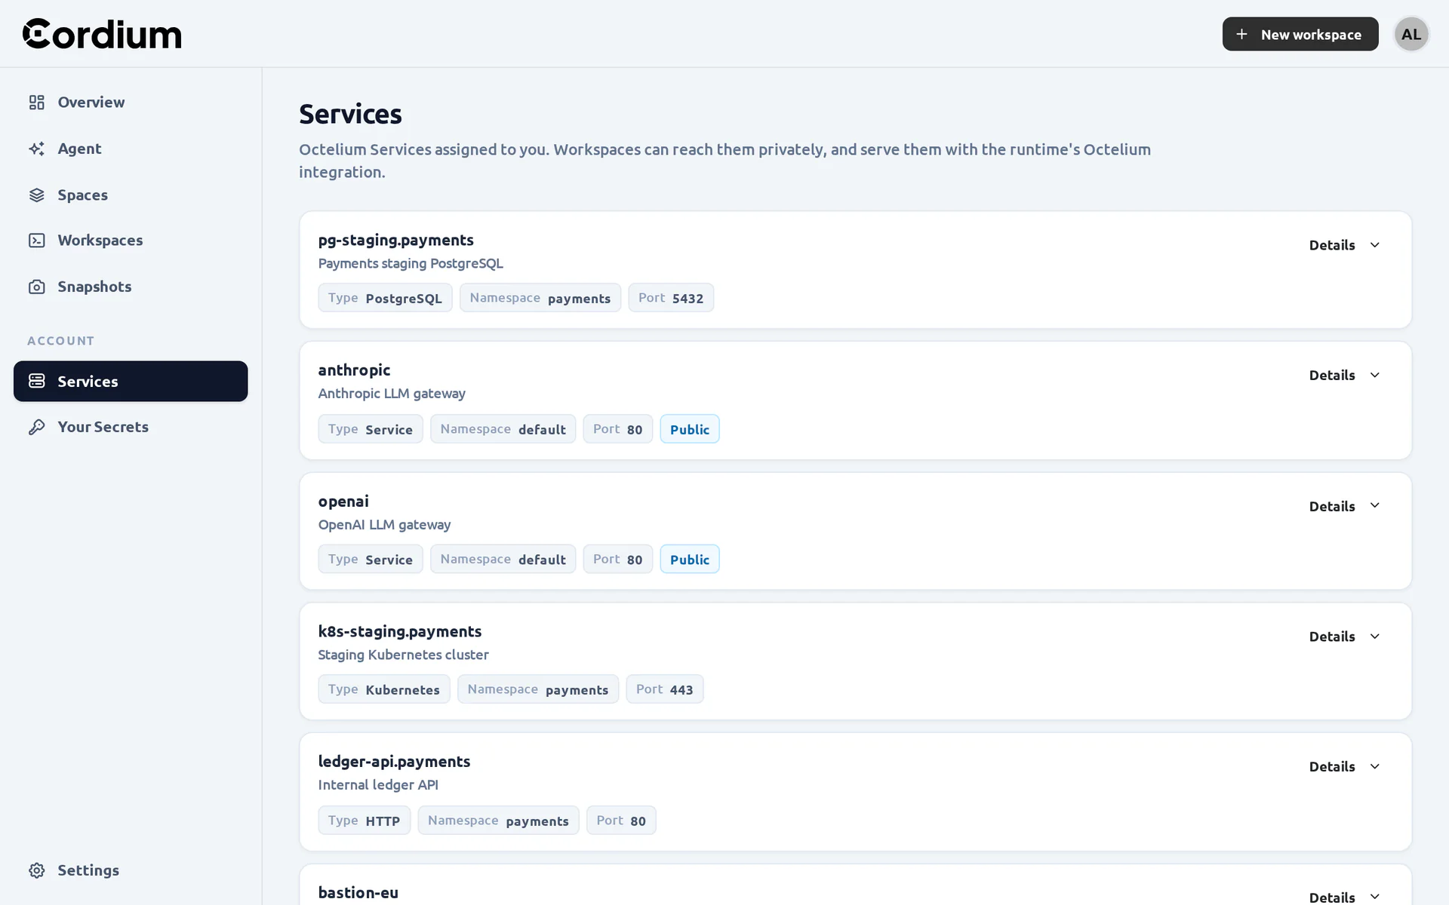Click the bastion-eu service name
1449x905 pixels.
point(358,892)
